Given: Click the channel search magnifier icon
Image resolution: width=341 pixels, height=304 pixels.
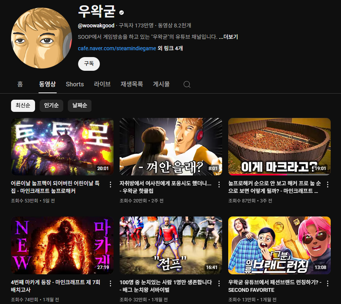Looking at the screenshot, I should 187,84.
